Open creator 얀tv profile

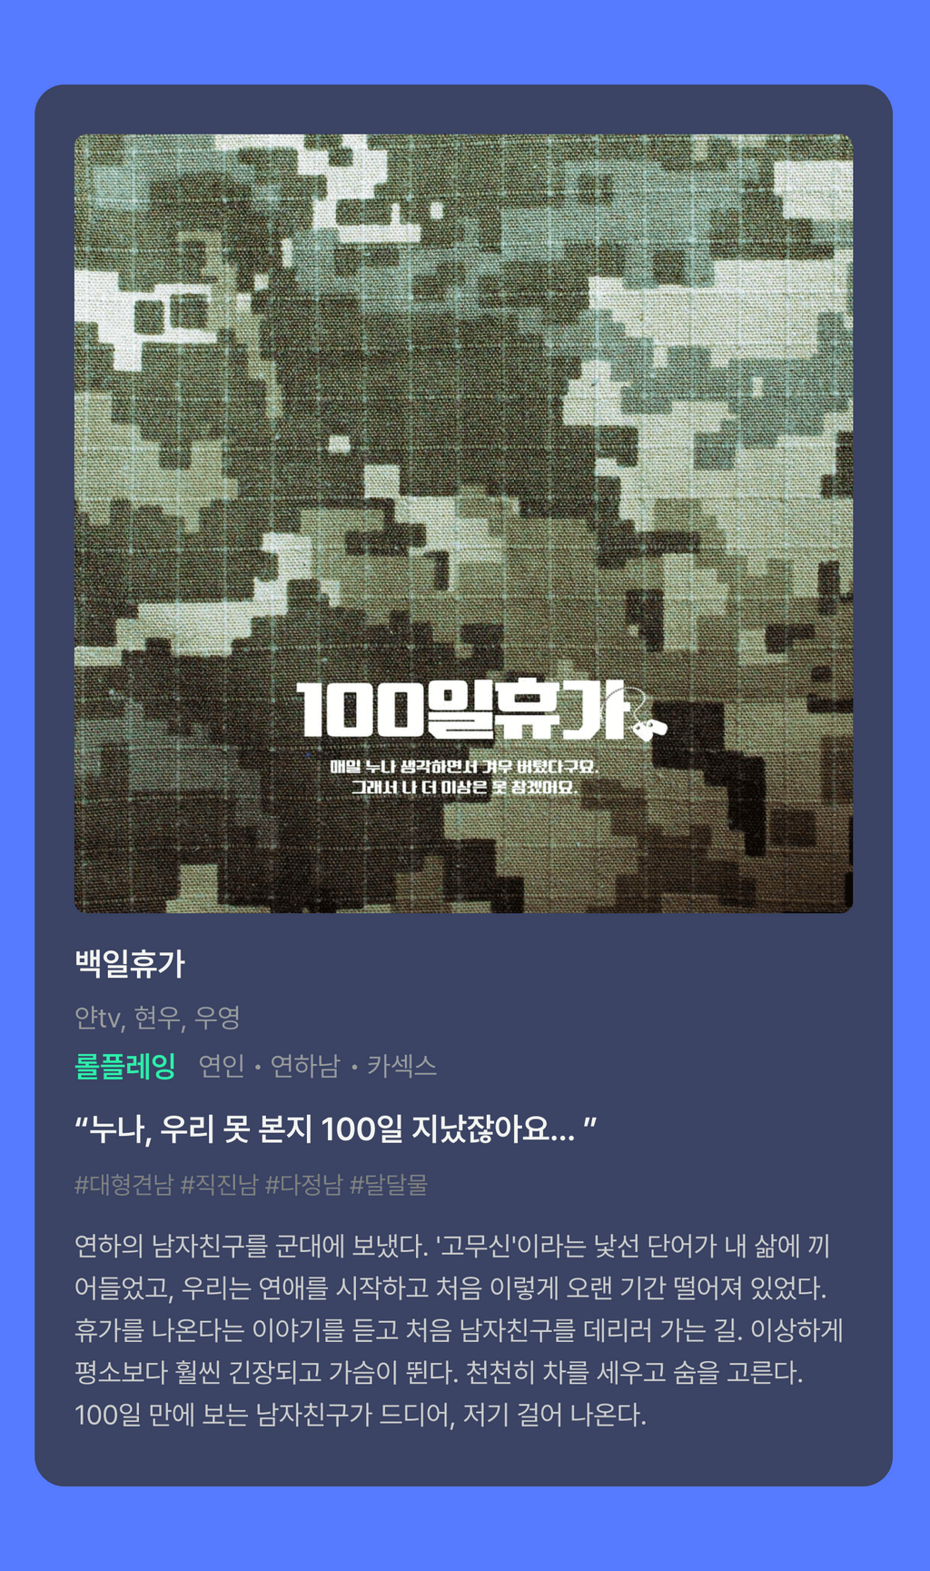98,1019
